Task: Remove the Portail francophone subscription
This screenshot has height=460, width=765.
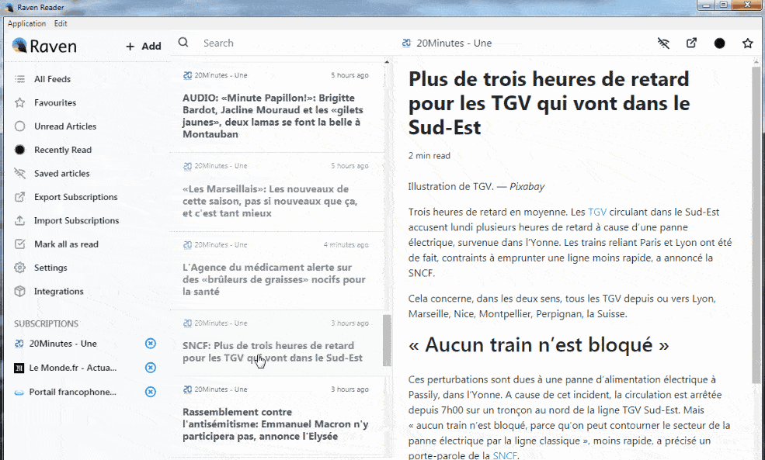Action: tap(151, 392)
